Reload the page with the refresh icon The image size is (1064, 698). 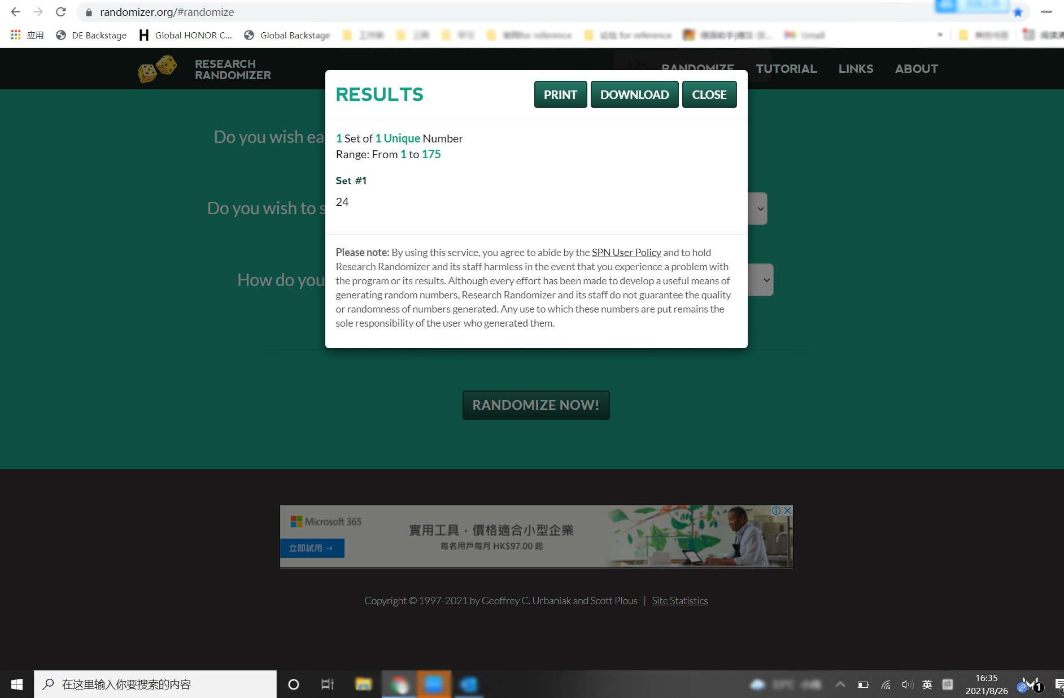[x=60, y=12]
